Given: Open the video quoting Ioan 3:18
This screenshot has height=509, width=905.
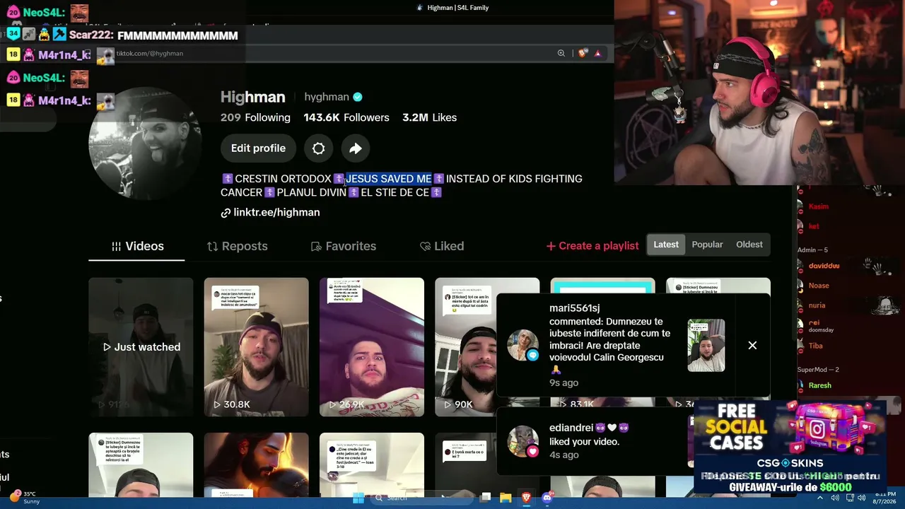Looking at the screenshot, I should tap(372, 464).
